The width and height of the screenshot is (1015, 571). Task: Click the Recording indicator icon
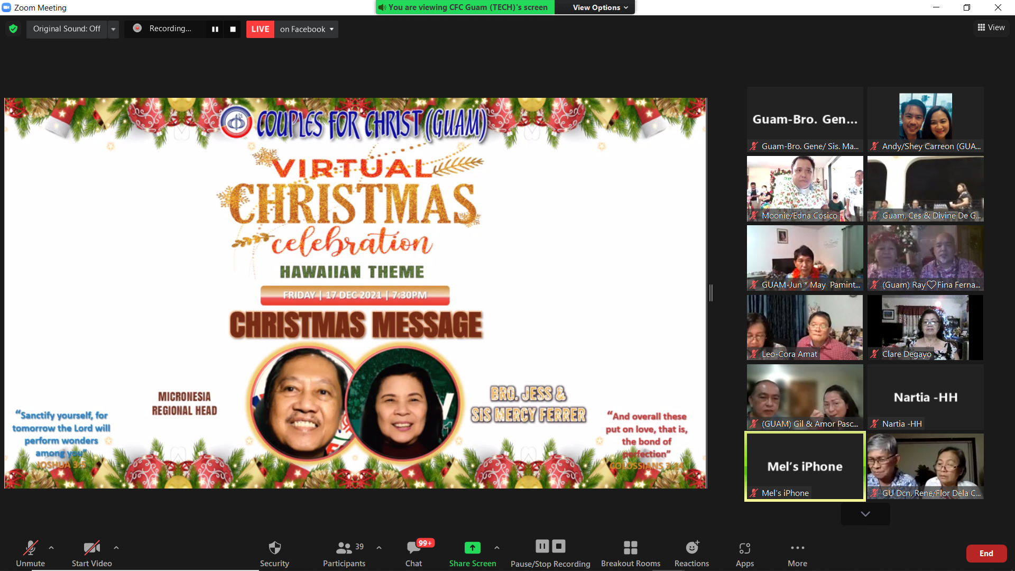(137, 28)
